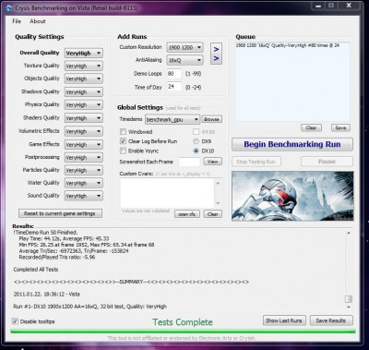
Task: Open Objects Quality dropdown
Action: (84, 78)
